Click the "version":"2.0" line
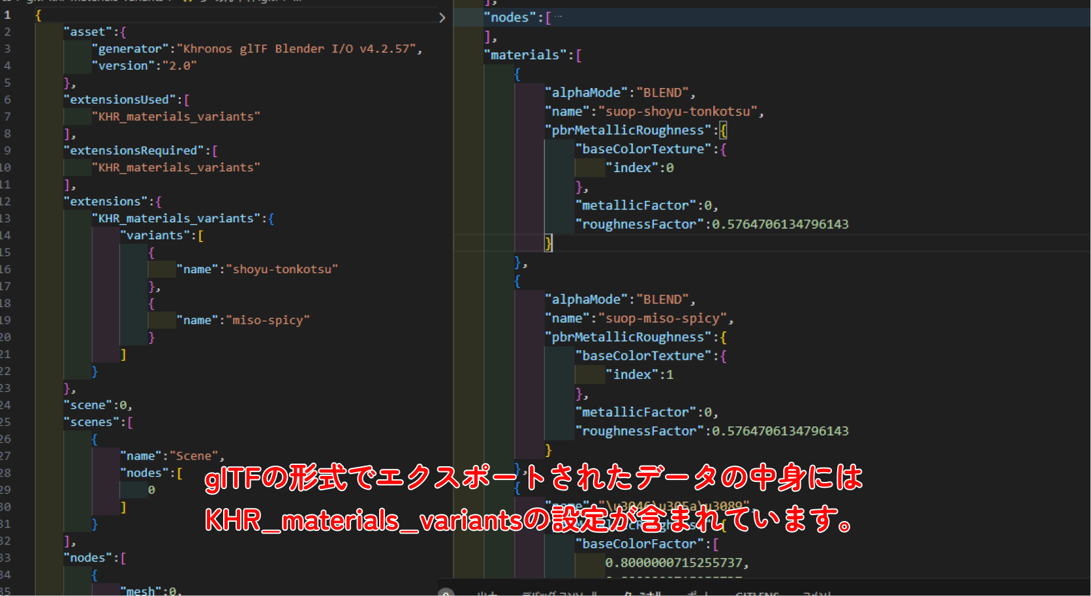 click(x=144, y=66)
